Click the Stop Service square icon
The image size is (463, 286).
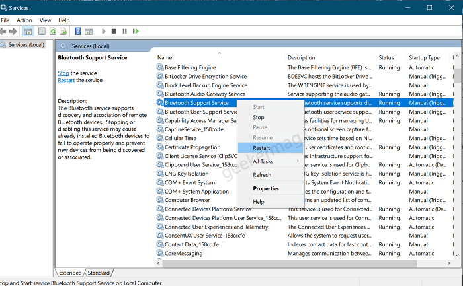pos(114,31)
